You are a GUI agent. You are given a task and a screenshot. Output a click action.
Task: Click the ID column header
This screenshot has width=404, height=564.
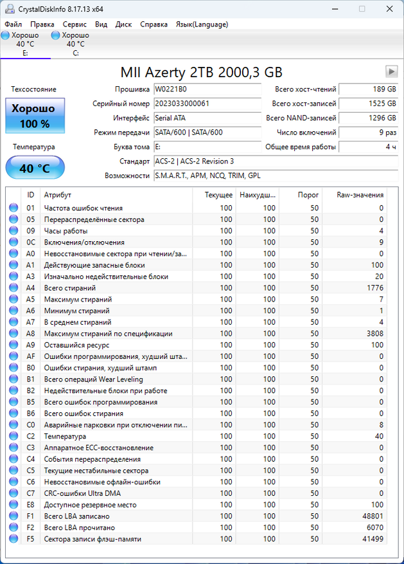coord(31,195)
